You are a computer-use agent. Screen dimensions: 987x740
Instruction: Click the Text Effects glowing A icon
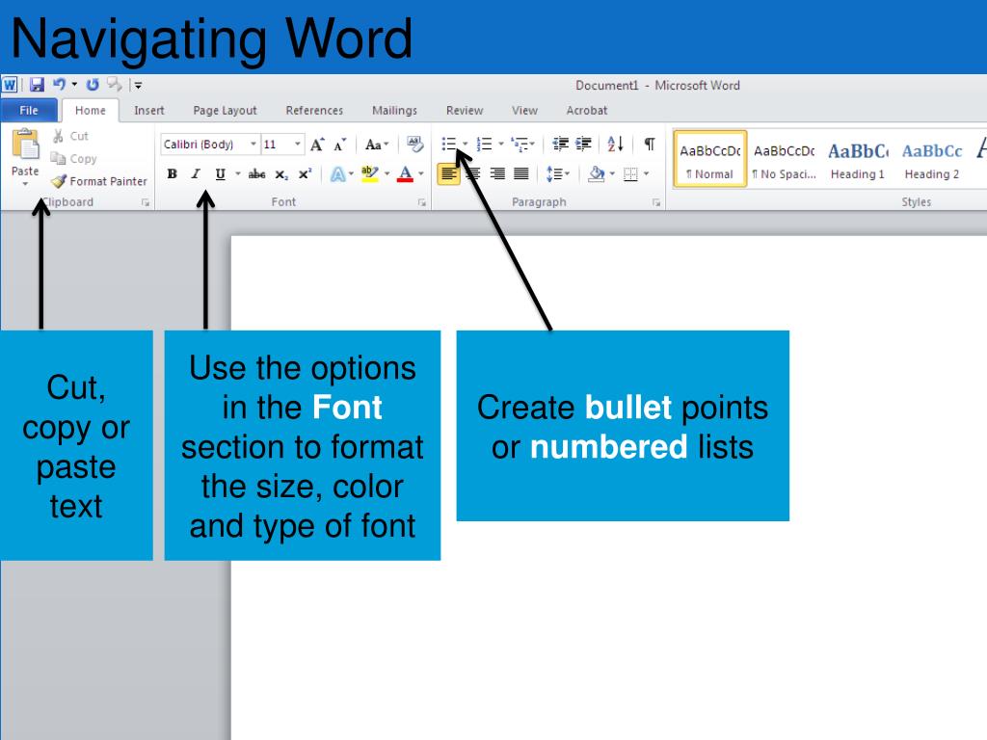[338, 173]
